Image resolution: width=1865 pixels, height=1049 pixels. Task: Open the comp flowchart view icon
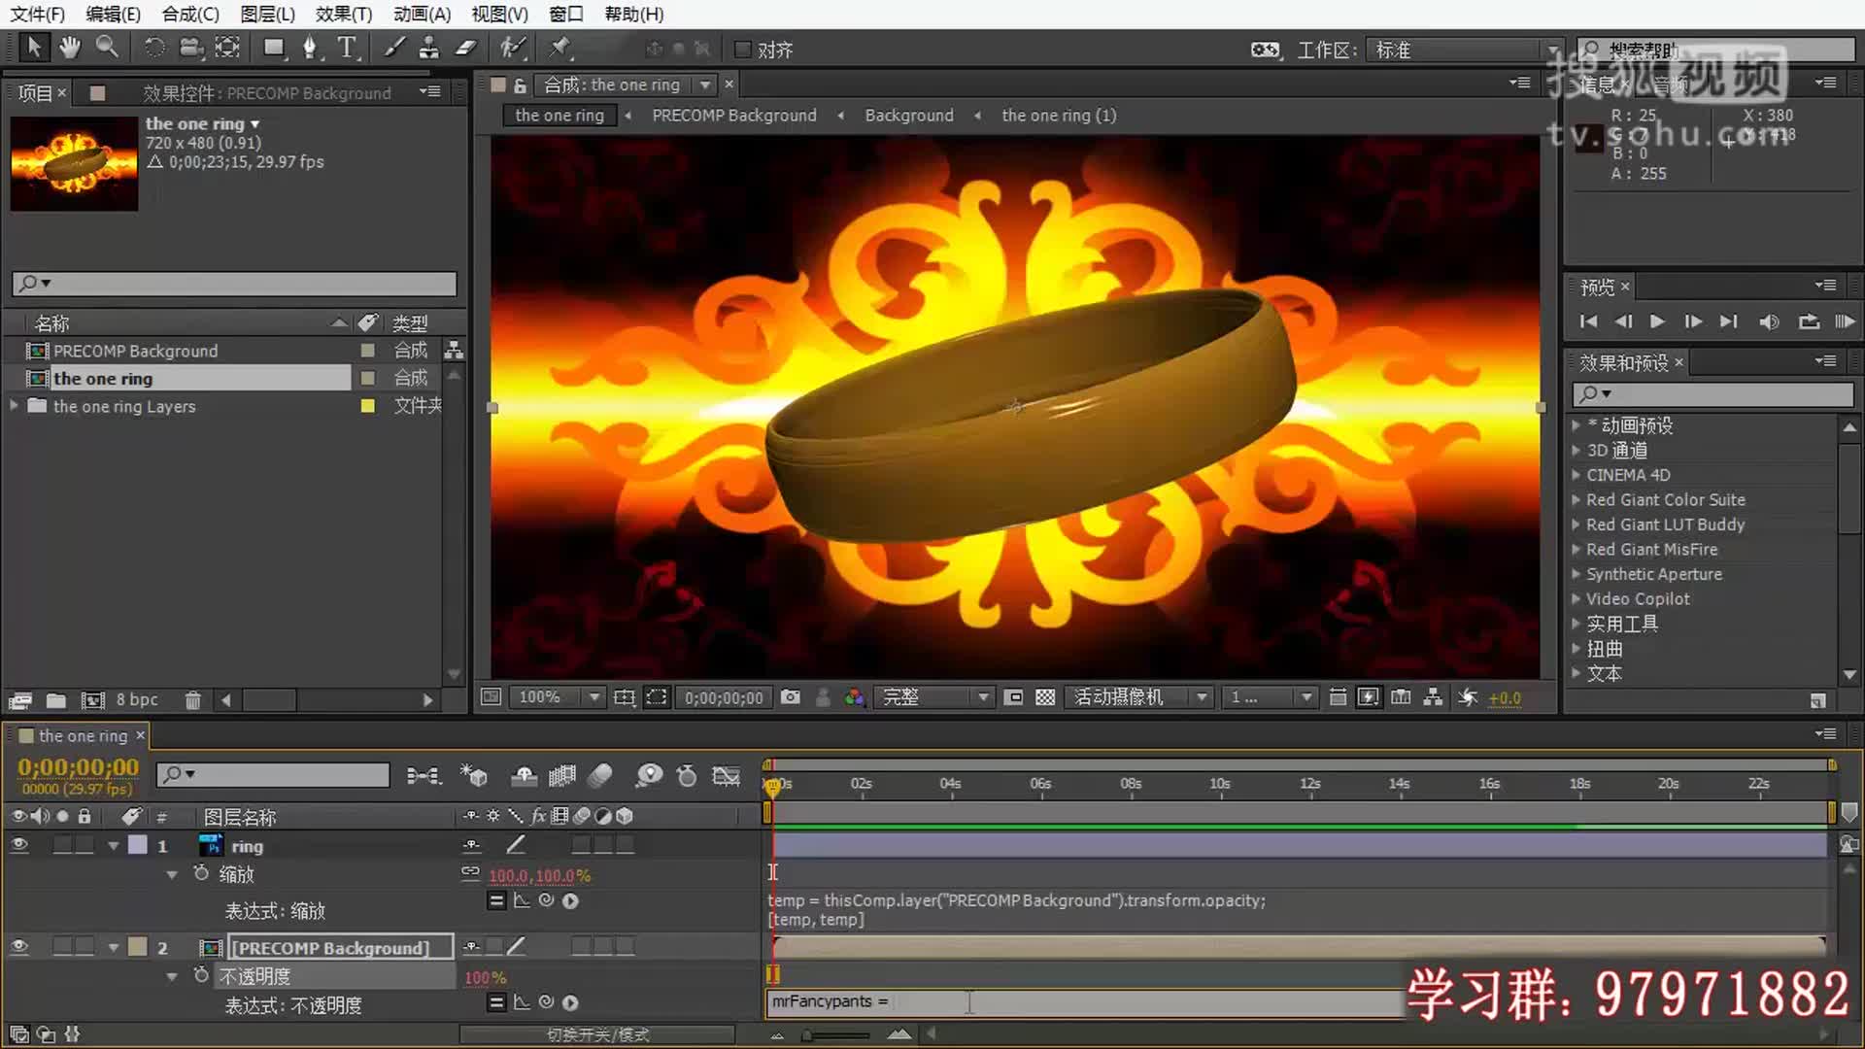[x=1433, y=697]
